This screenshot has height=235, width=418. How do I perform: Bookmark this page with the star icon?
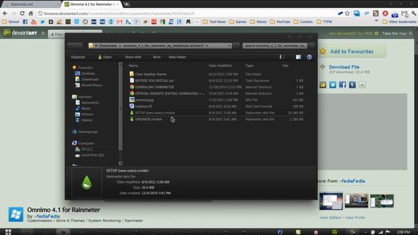(347, 13)
